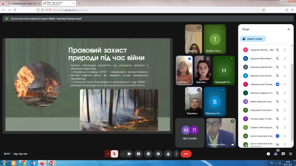Click the red leave call button
296x166 pixels.
pyautogui.click(x=186, y=154)
